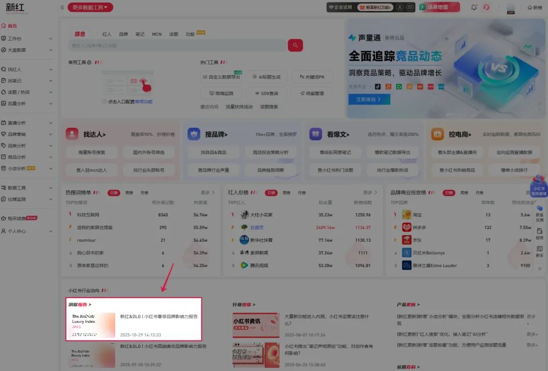Select 日榜 toggle in 红人总榜

(271, 193)
